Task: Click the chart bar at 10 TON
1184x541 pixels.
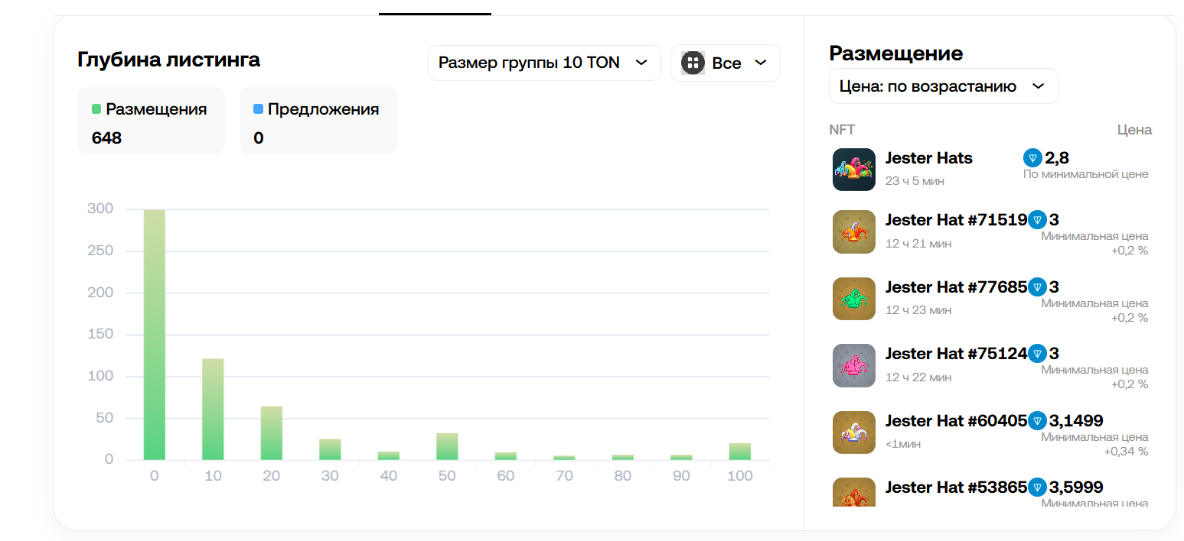Action: (213, 409)
